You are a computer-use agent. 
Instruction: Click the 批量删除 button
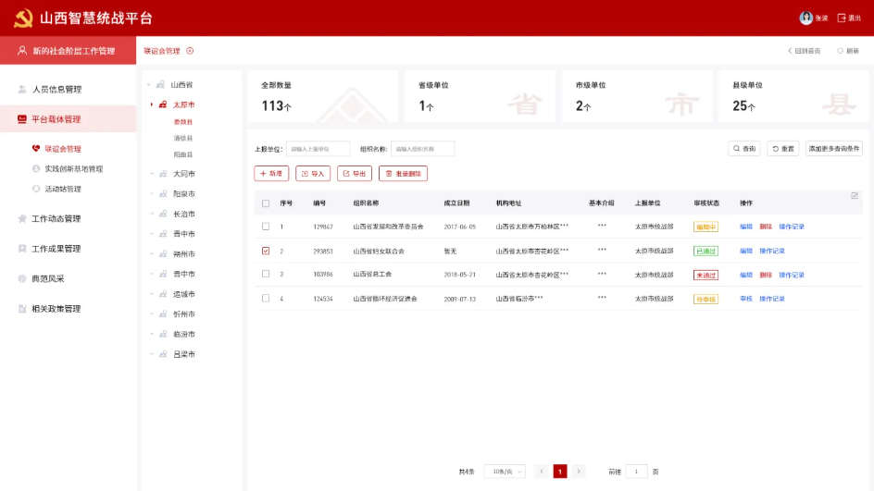coord(403,174)
